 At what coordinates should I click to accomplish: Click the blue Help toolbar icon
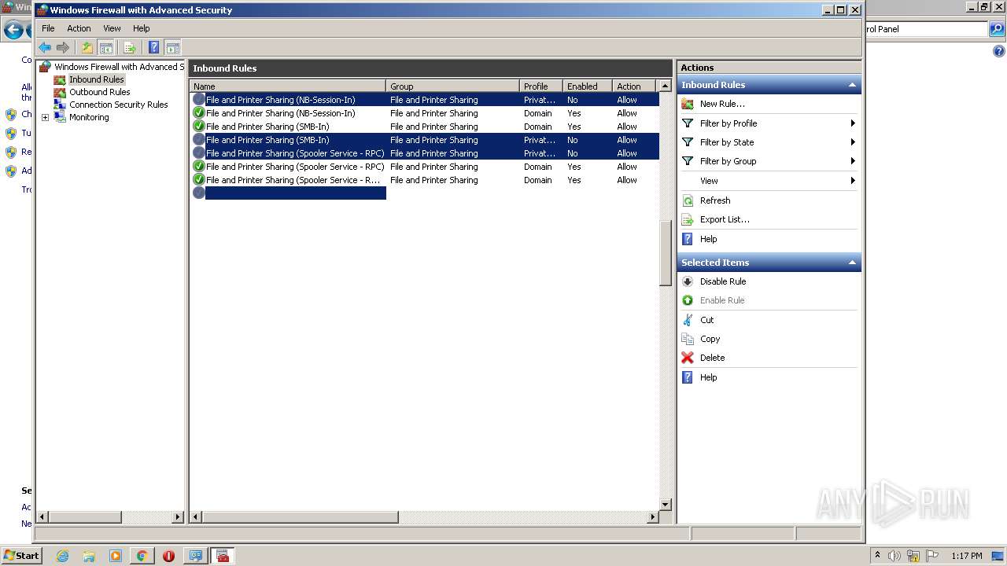154,48
